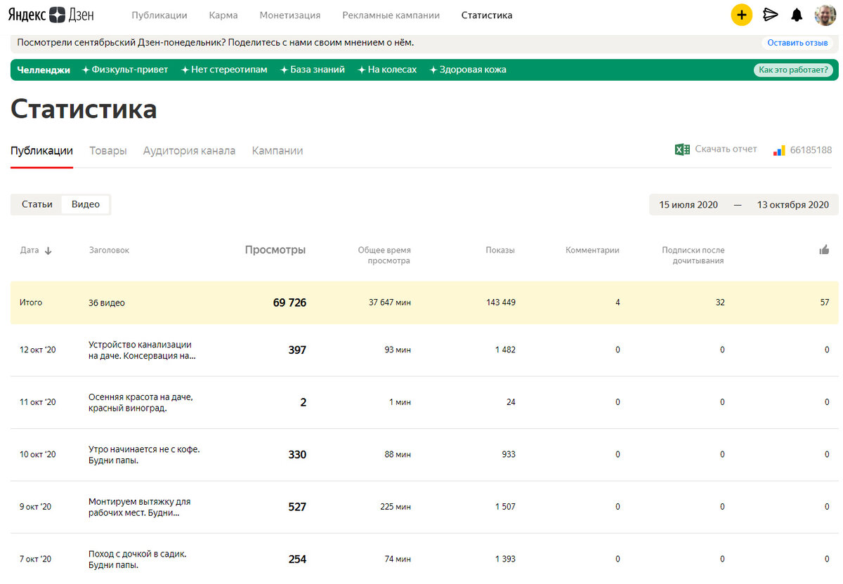Open the Физкульт-привет challenge
Image resolution: width=843 pixels, height=584 pixels.
[125, 69]
